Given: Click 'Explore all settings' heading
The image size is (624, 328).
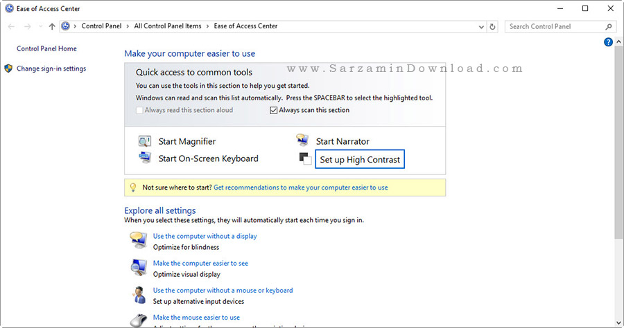Looking at the screenshot, I should click(x=160, y=210).
